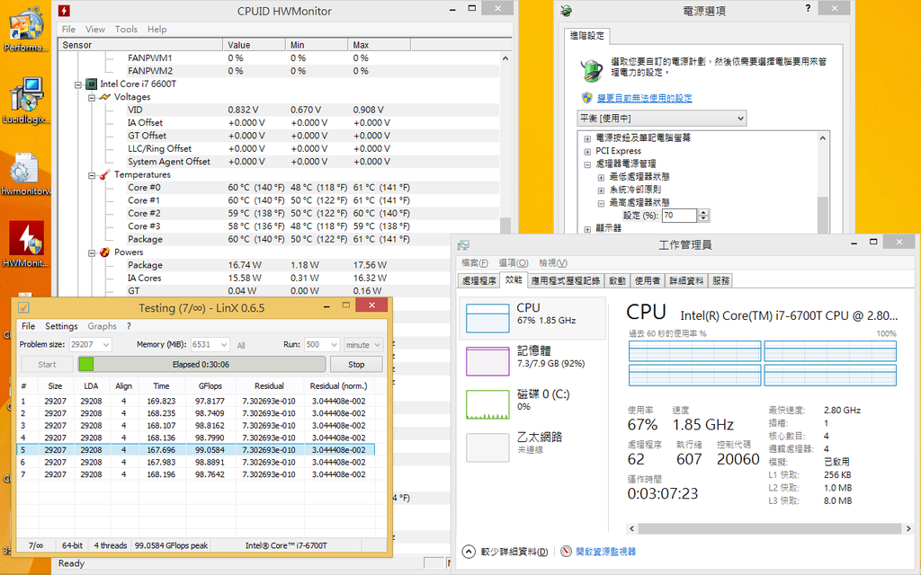Click the Stop button in LinX
Screen dimensions: 921x575
[x=356, y=365]
